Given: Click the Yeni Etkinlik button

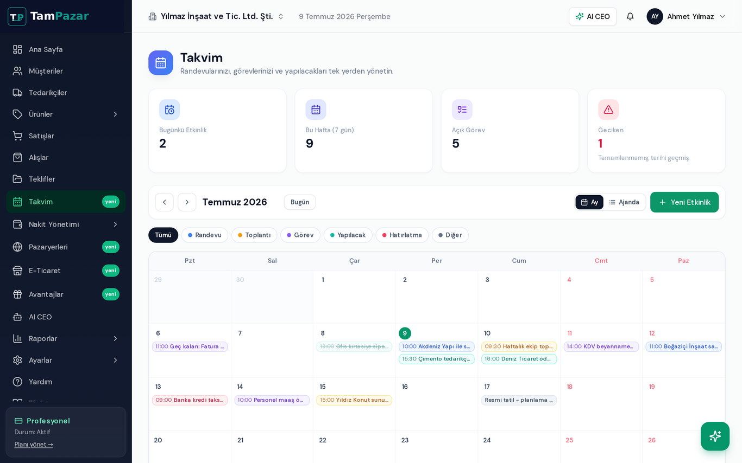Looking at the screenshot, I should click(684, 202).
